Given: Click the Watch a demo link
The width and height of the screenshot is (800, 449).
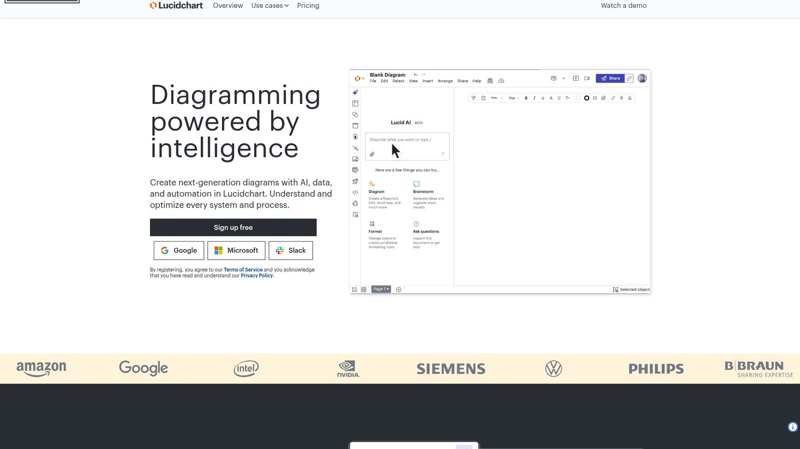Looking at the screenshot, I should pos(624,5).
